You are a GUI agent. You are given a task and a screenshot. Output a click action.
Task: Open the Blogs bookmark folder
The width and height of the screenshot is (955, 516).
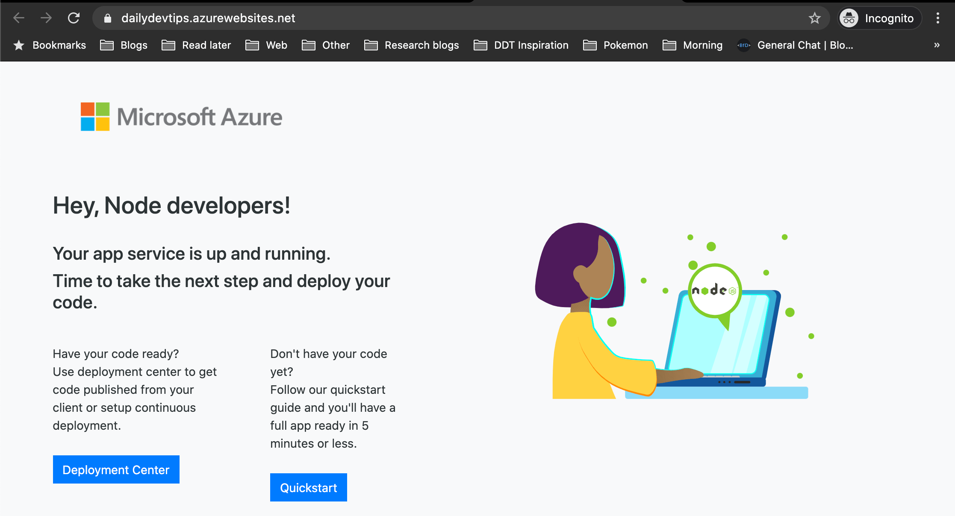(124, 45)
